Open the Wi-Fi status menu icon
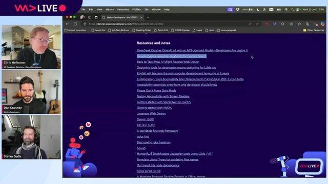This screenshot has width=328, height=184. pos(286,10)
